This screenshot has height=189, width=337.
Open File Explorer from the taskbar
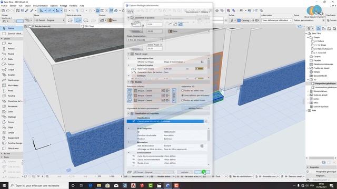pos(99,185)
